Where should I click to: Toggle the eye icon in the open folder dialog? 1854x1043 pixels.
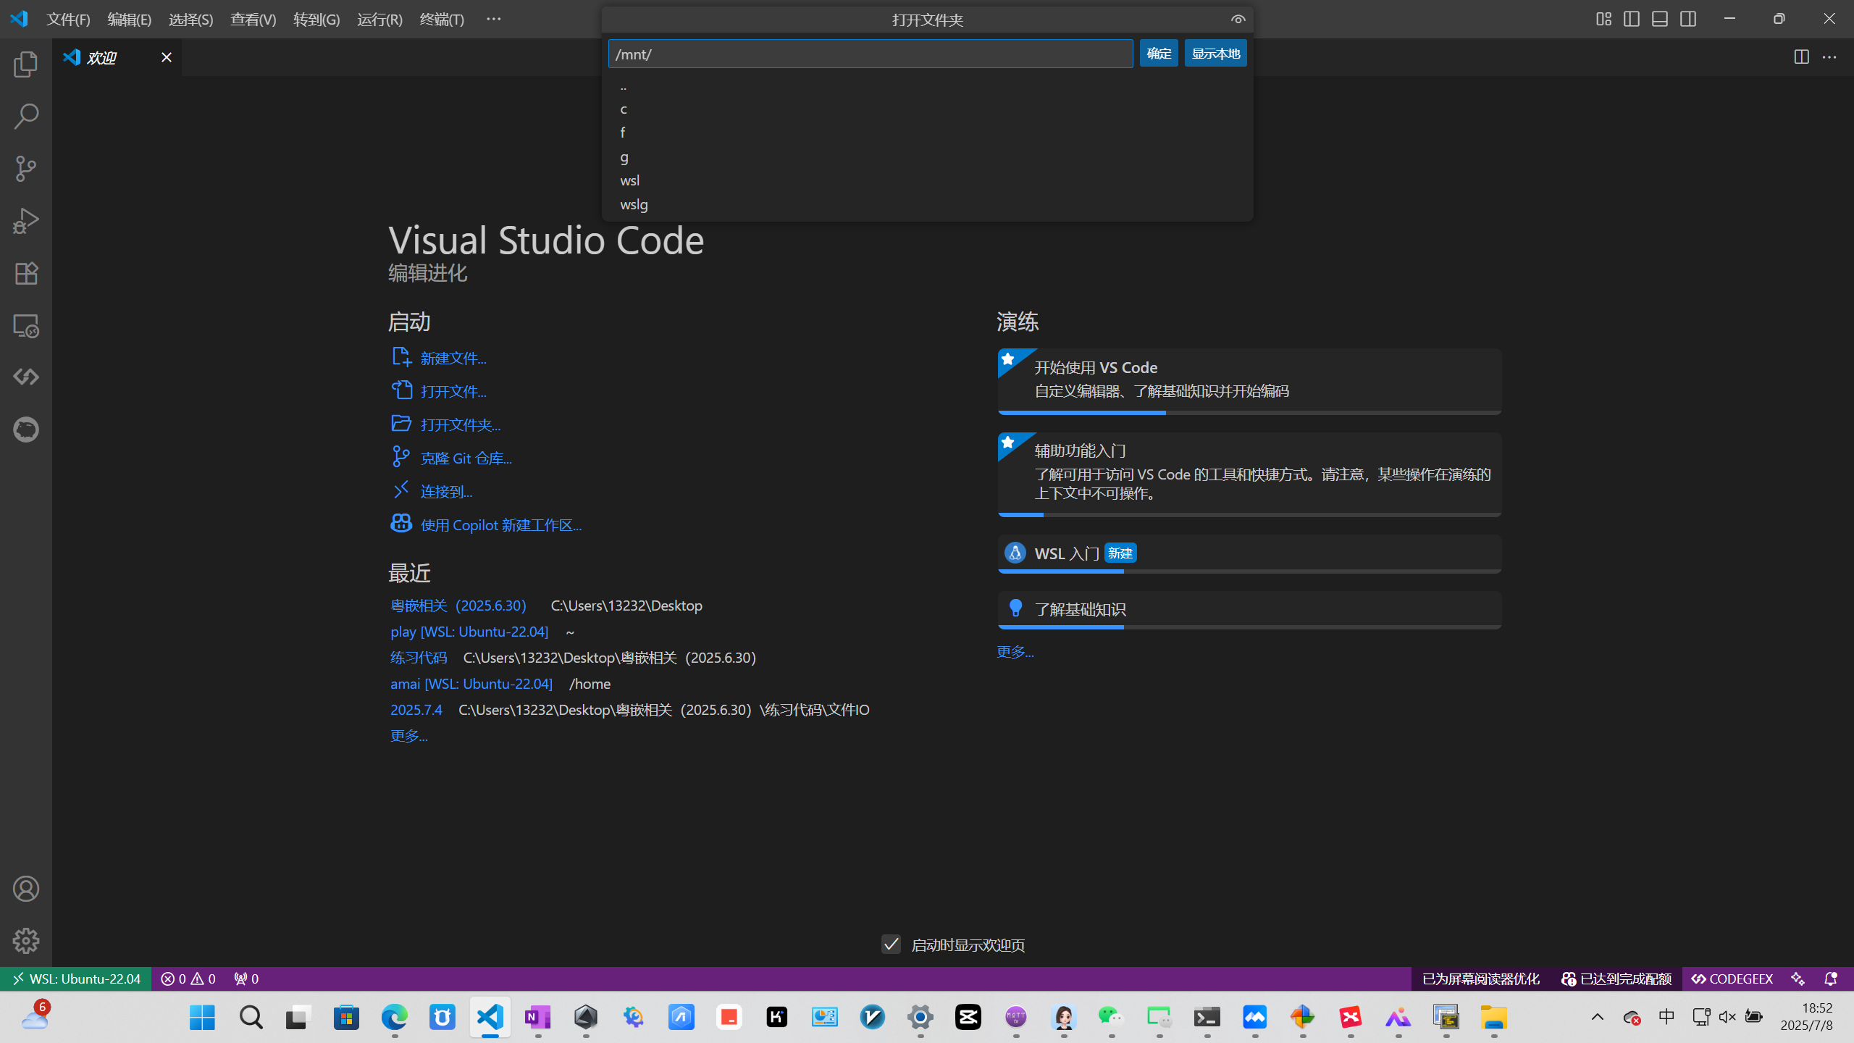[x=1238, y=19]
